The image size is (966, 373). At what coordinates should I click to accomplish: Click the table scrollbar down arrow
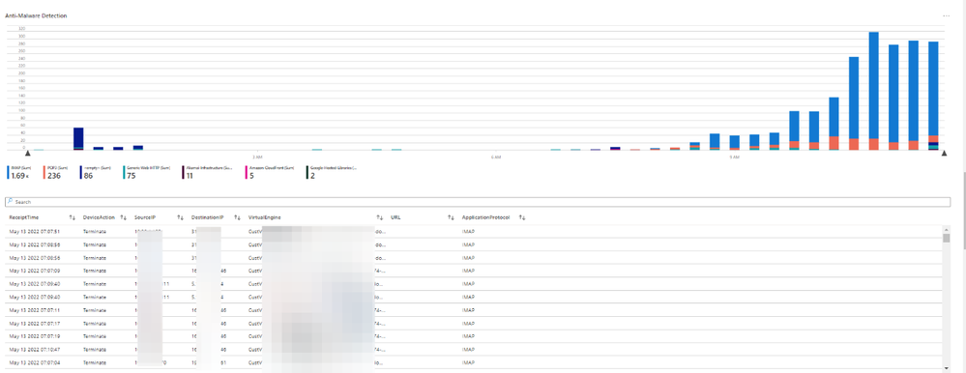(947, 368)
